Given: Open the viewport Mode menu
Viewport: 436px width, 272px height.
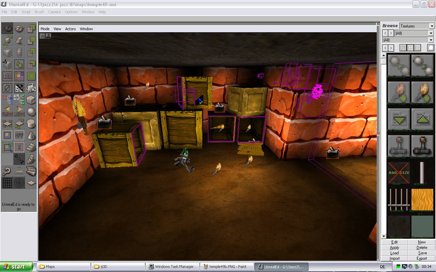Looking at the screenshot, I should tap(45, 29).
